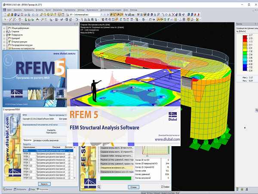Toggle the RFEM 2D row checkbox
This screenshot has width=258, height=194.
click(x=69, y=153)
